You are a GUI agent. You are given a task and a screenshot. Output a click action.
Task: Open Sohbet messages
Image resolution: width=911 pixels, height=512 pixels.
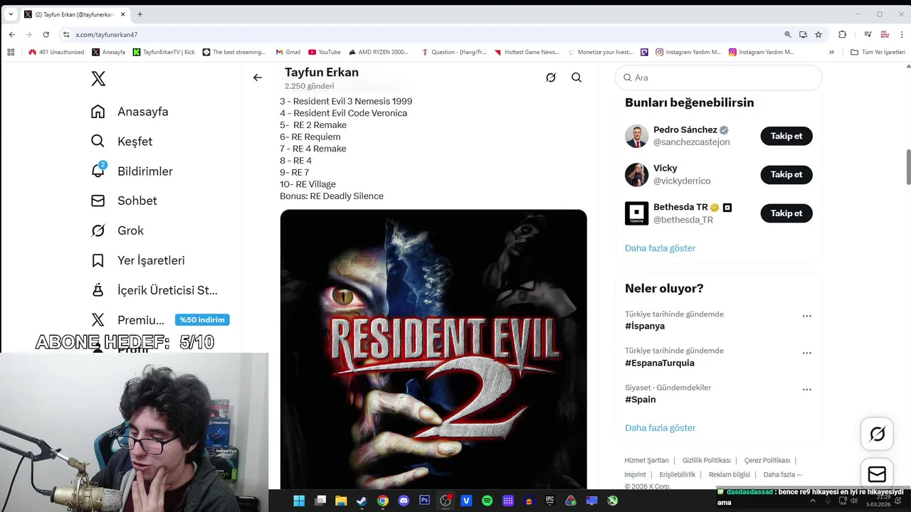tap(124, 201)
